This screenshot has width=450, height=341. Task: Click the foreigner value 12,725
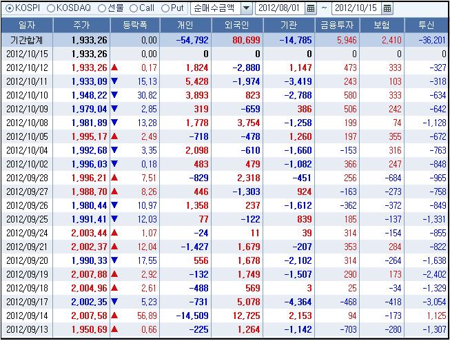coord(247,316)
